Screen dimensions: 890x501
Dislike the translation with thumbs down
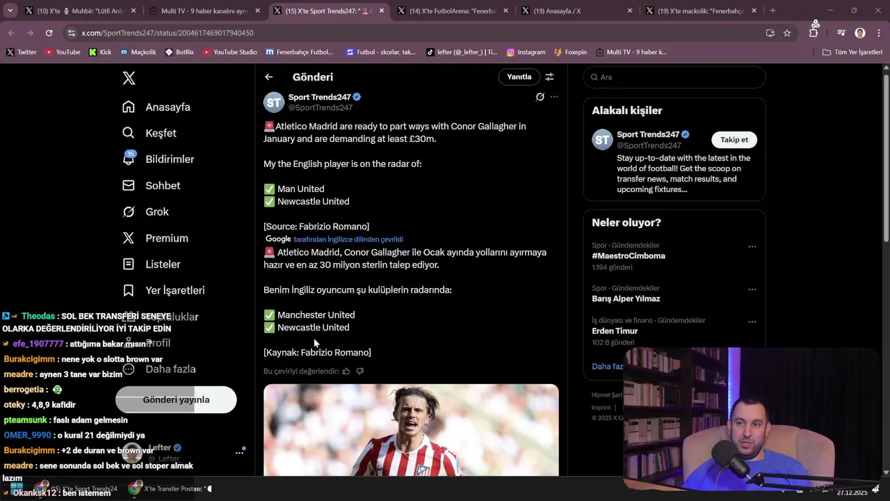click(x=359, y=371)
